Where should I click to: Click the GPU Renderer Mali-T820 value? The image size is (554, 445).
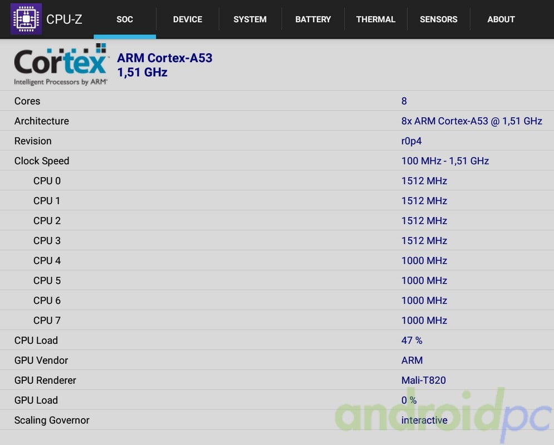coord(423,380)
